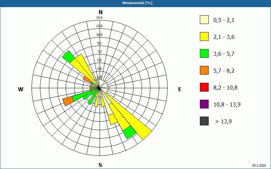Viewport: 271px width, 169px height.
Task: Click the S compass label
Action: pos(100,165)
